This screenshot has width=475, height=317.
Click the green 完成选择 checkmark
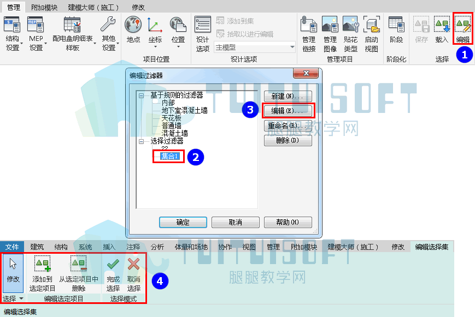[x=113, y=273]
